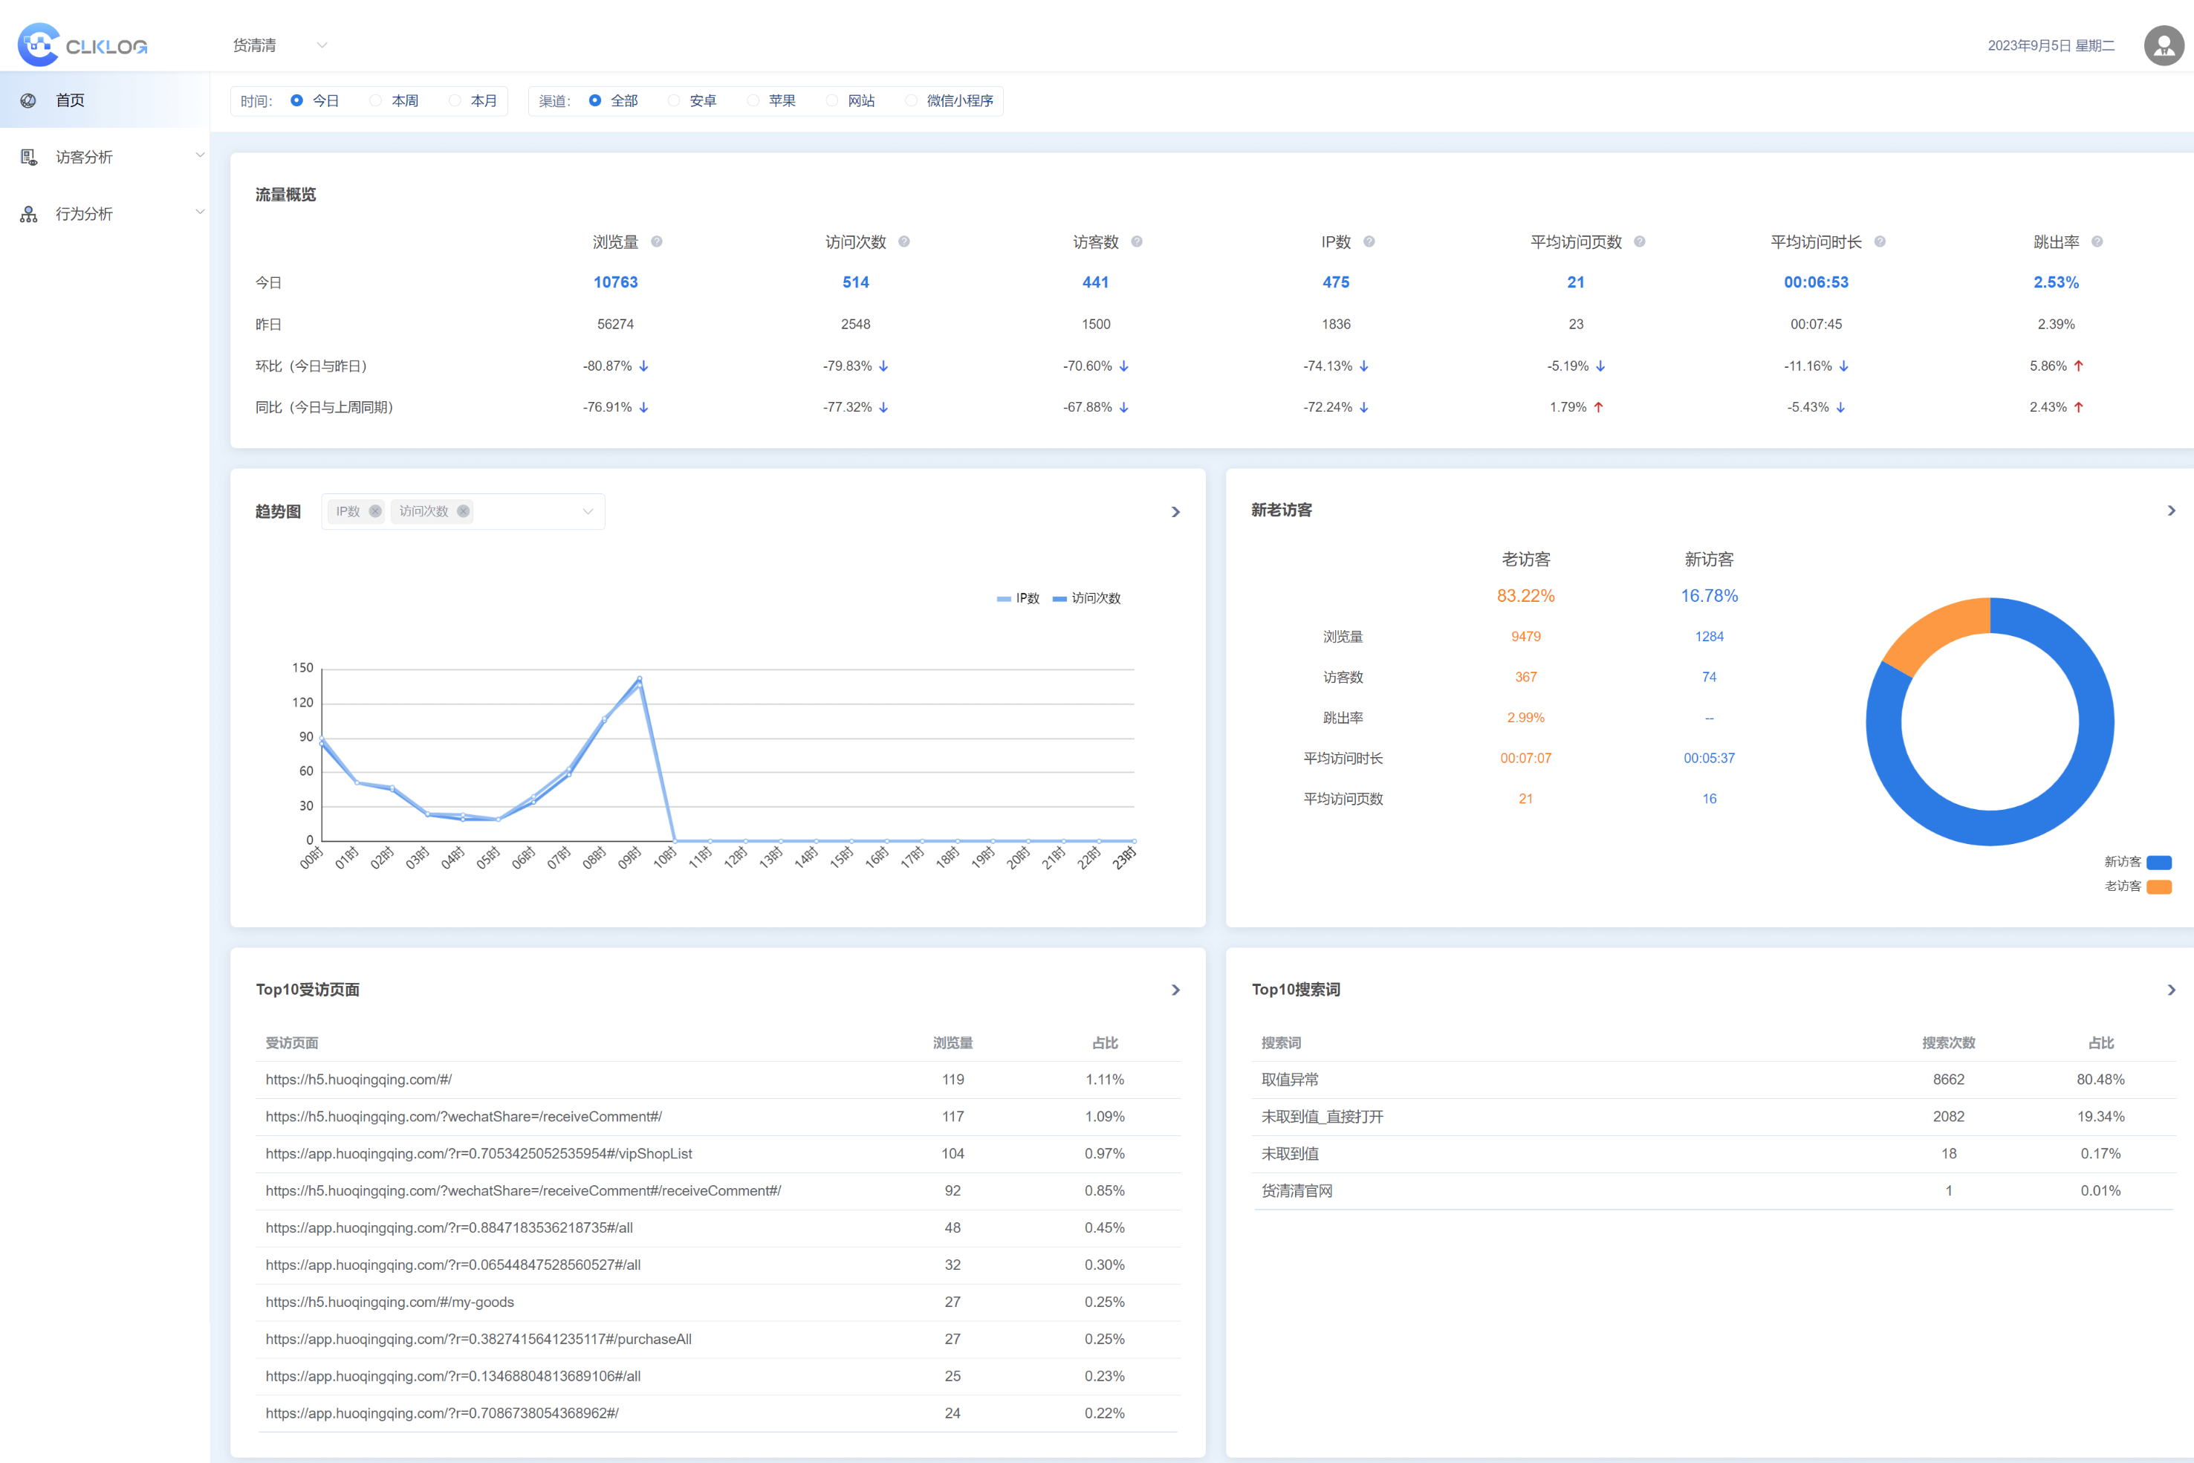Image resolution: width=2194 pixels, height=1463 pixels.
Task: Go to 首页 in the sidebar
Action: click(105, 100)
